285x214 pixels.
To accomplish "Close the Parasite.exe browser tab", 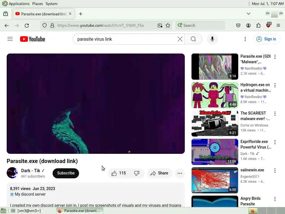I will click(70, 14).
